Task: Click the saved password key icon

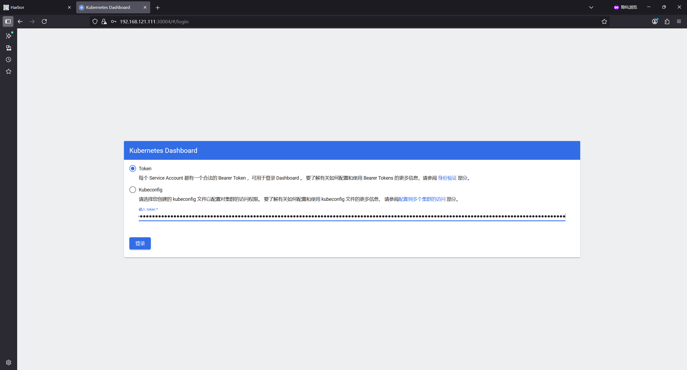Action: coord(114,21)
